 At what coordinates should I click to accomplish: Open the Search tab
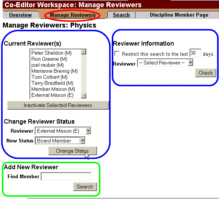(121, 15)
